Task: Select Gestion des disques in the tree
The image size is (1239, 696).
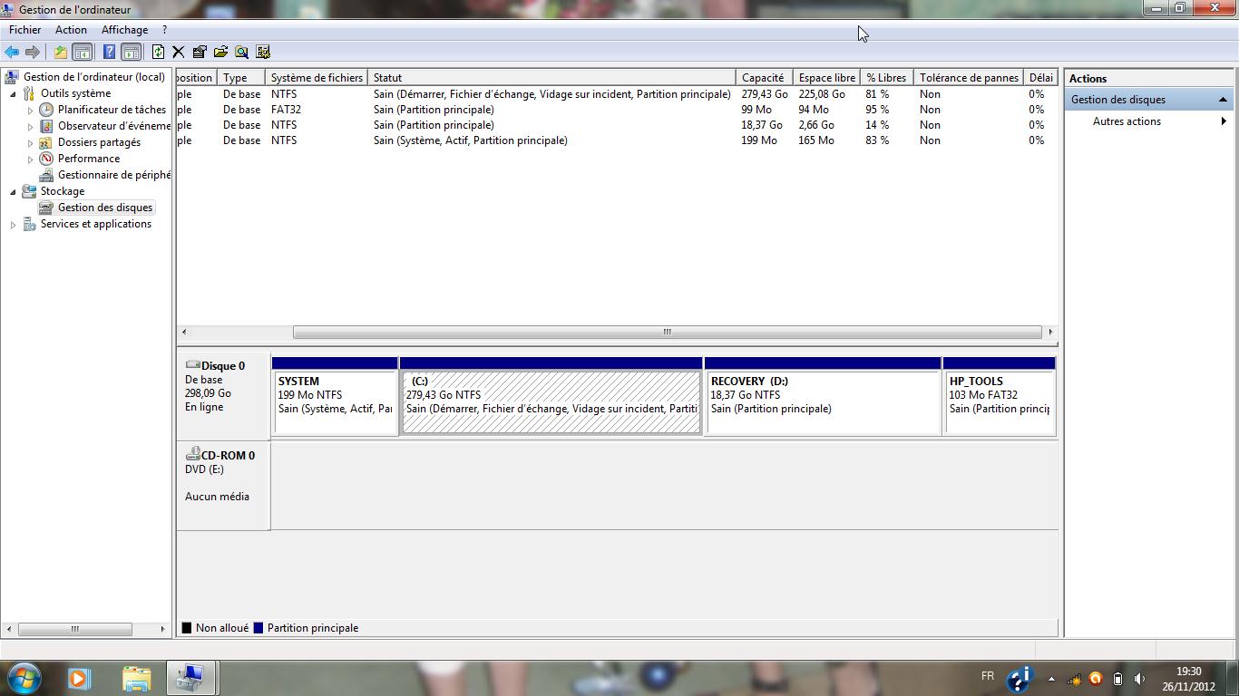Action: coord(105,208)
